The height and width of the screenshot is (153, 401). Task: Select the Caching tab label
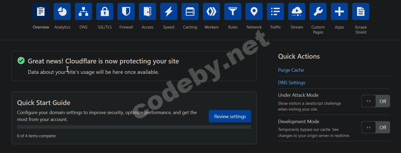(190, 27)
